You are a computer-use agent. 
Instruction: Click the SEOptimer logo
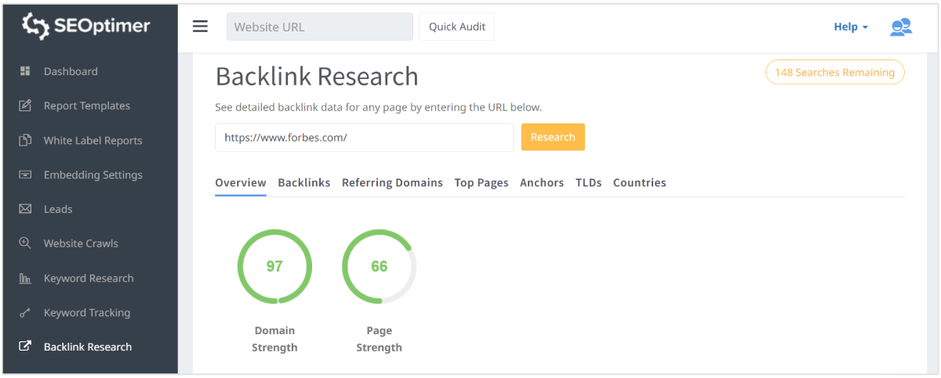coord(86,26)
